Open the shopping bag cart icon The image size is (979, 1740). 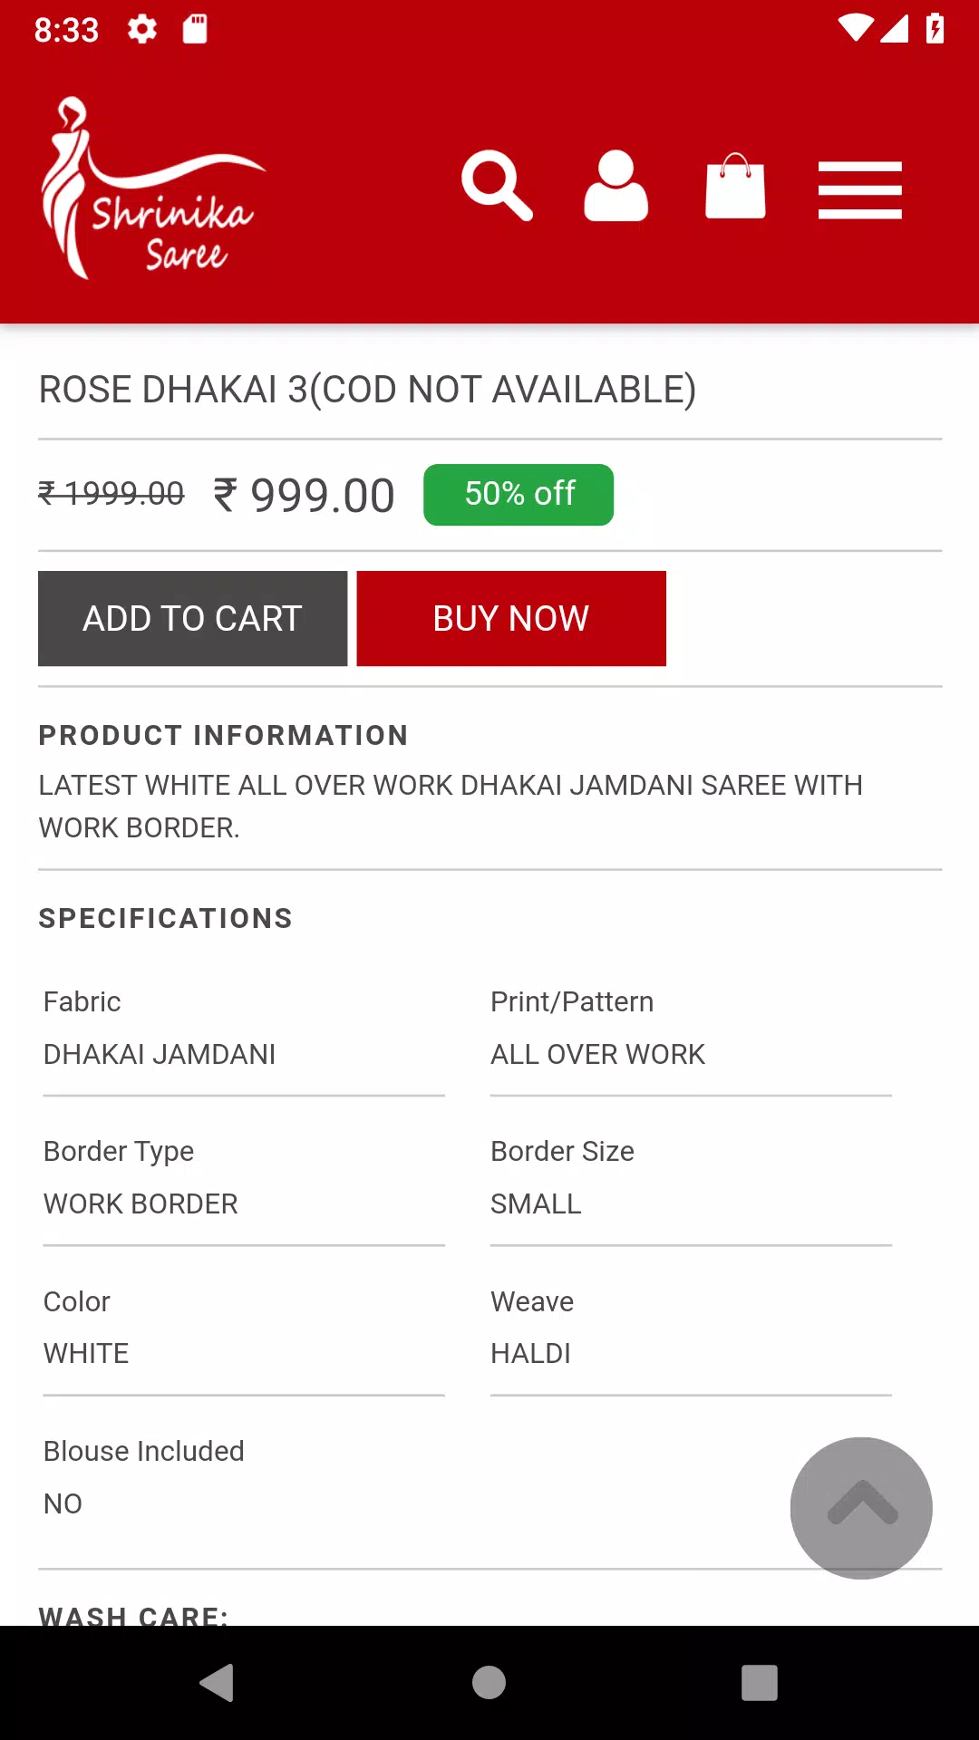(735, 186)
